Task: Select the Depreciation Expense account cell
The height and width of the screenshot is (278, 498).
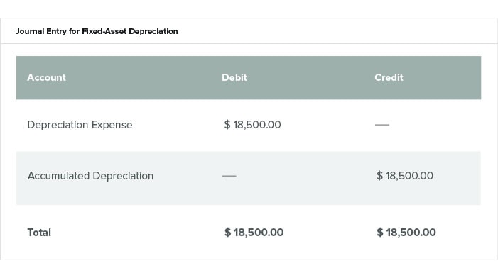Action: pos(80,125)
